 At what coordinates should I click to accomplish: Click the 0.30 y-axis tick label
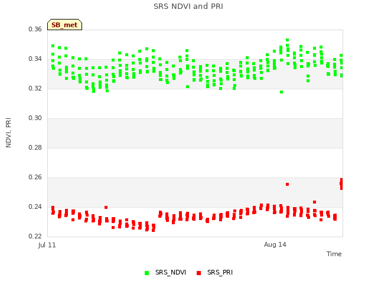click(35, 118)
